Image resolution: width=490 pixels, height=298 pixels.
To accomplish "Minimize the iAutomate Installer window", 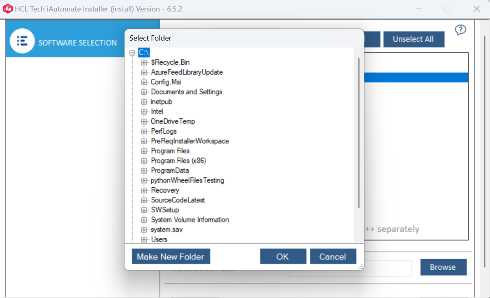I will click(x=419, y=9).
